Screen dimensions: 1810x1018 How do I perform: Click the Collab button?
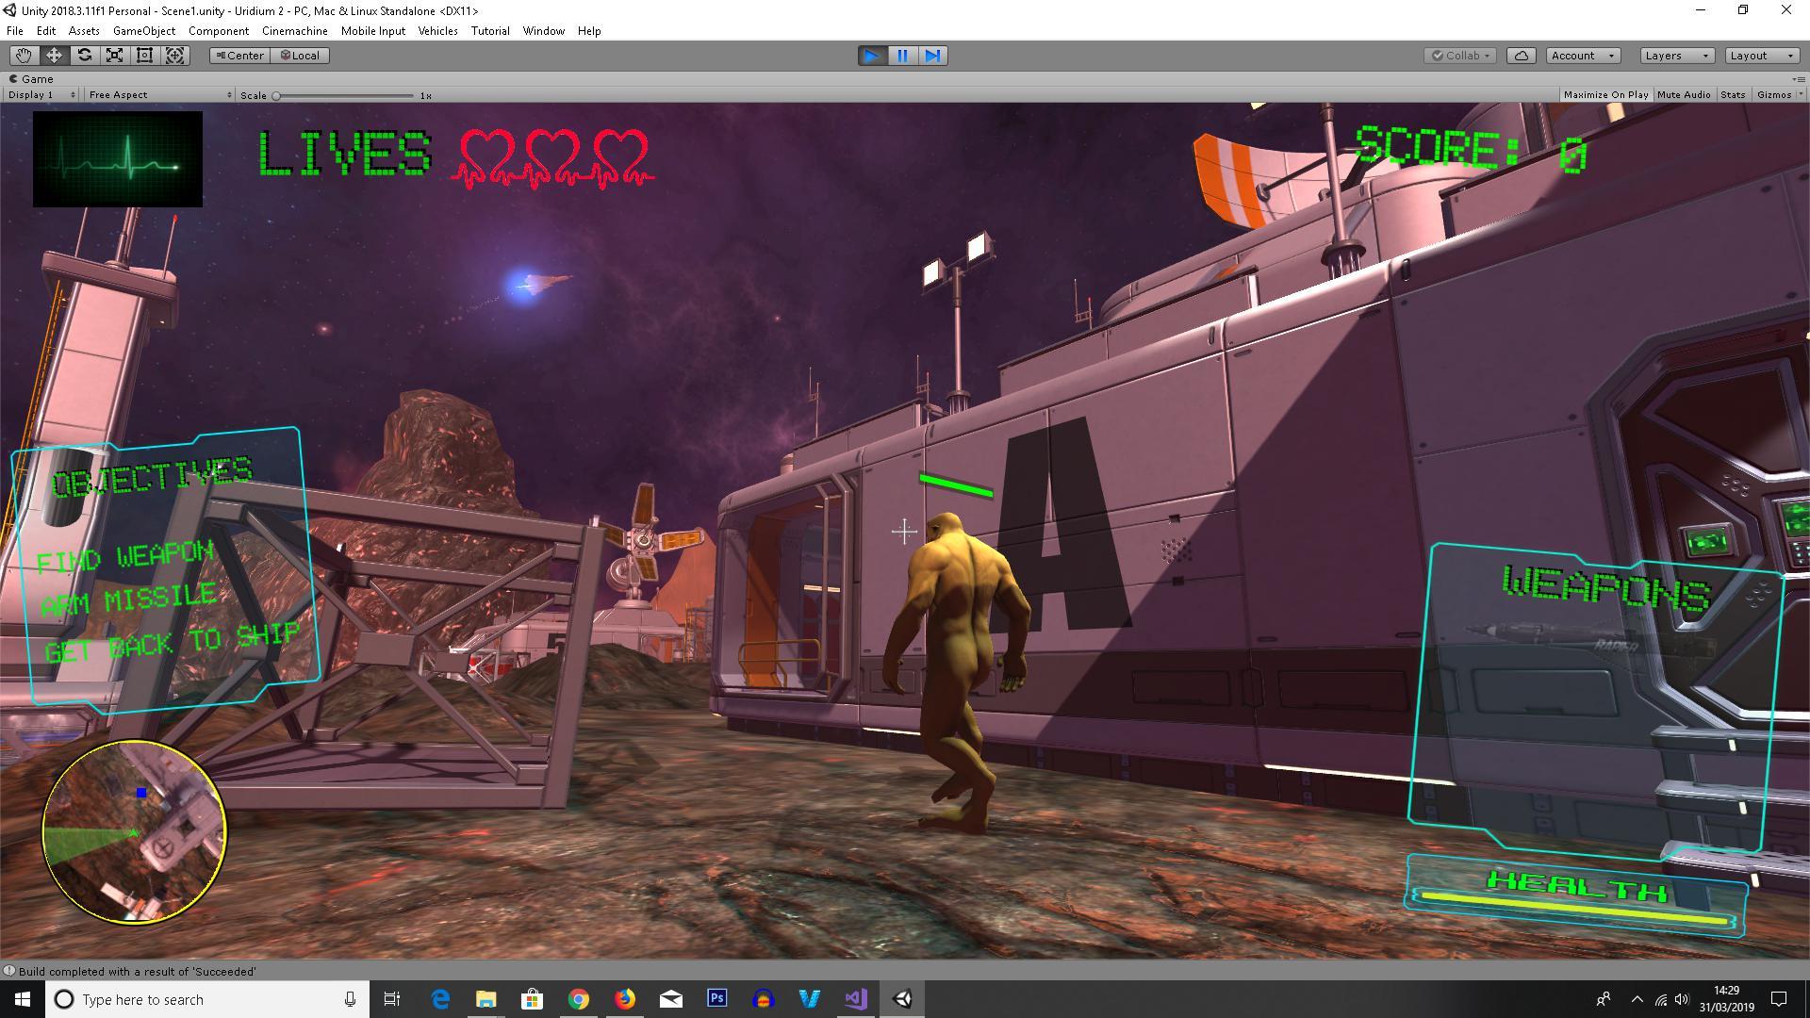click(1460, 56)
